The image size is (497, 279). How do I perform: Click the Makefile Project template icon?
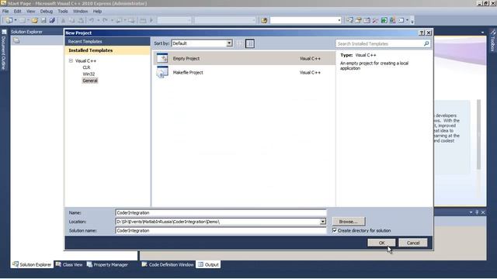tap(162, 72)
